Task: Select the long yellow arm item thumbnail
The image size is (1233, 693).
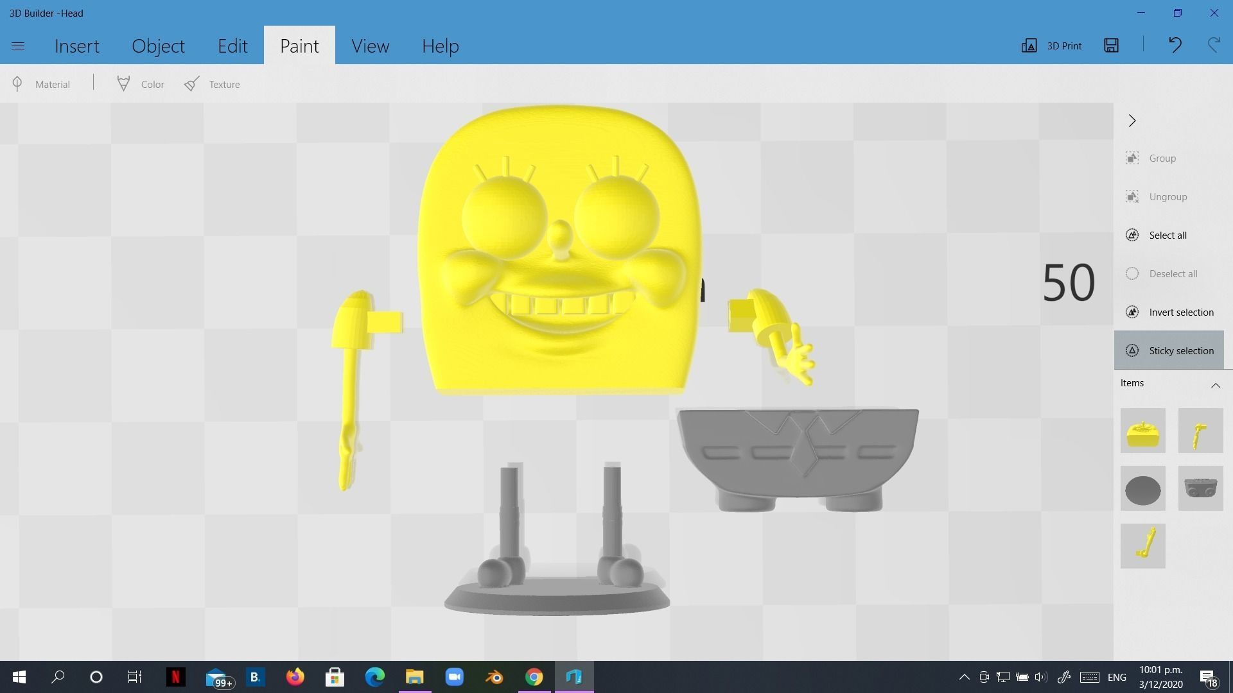Action: (1143, 546)
